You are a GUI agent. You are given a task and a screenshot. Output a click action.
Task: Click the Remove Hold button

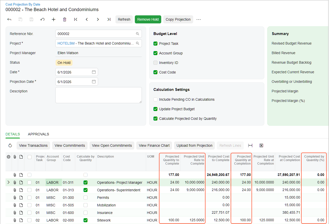[x=148, y=19]
